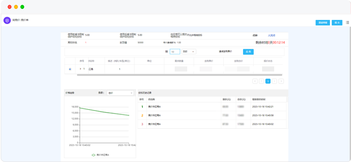The width and height of the screenshot is (351, 162).
Task: Click the 封顶值 value 50000
Action: coord(140,43)
